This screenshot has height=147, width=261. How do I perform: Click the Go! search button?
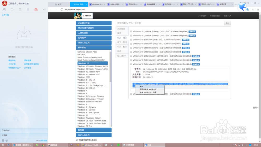227,23
